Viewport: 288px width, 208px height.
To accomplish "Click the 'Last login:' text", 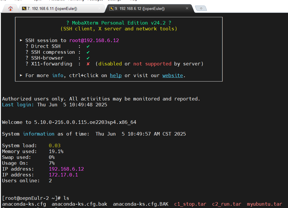I will tap(18, 105).
